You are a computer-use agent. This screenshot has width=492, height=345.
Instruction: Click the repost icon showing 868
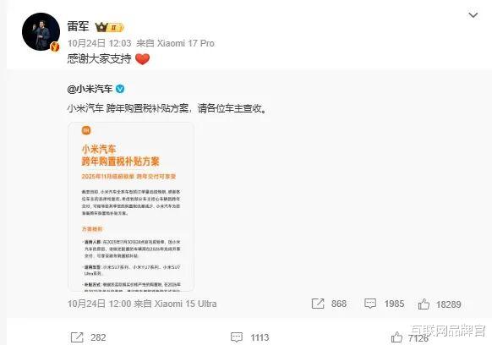coord(318,304)
